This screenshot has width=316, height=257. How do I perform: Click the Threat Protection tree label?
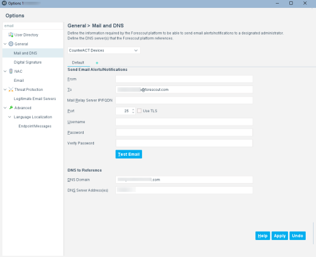pyautogui.click(x=29, y=90)
